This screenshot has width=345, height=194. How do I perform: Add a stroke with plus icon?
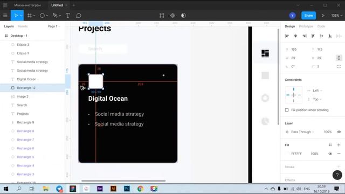coord(339,167)
